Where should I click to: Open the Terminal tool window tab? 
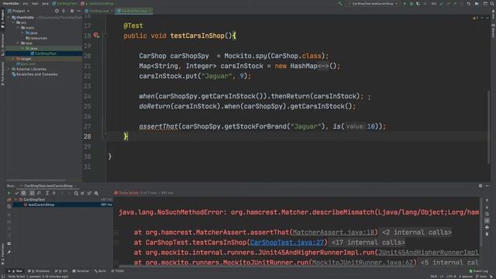pyautogui.click(x=81, y=271)
